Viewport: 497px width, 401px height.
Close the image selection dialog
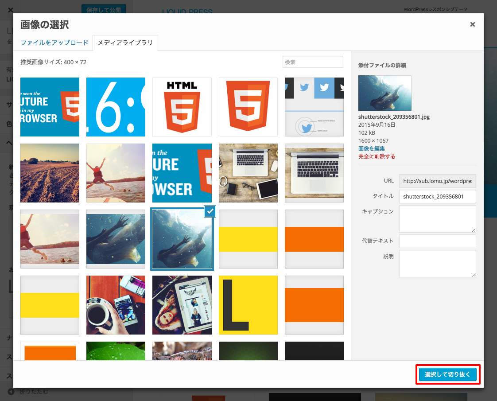coord(472,25)
